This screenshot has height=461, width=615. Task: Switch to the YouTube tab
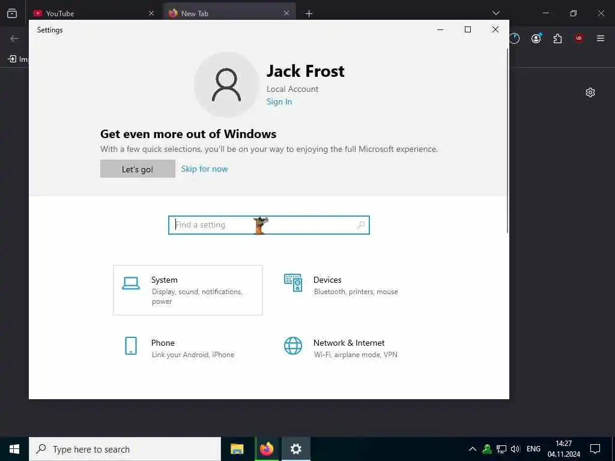pos(94,13)
